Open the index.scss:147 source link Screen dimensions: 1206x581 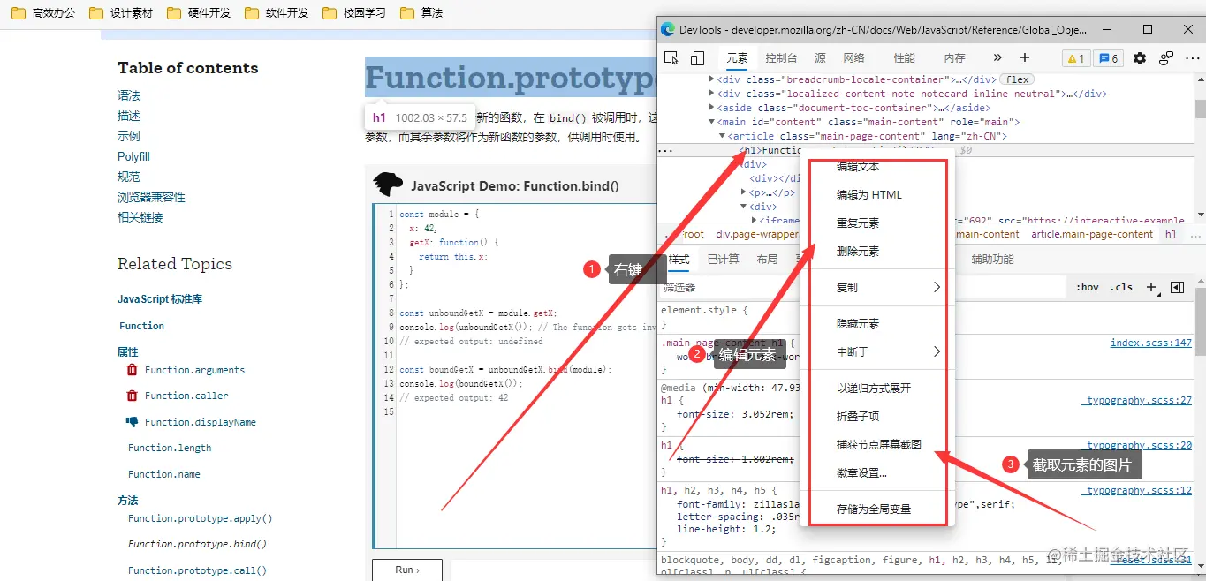[1150, 343]
